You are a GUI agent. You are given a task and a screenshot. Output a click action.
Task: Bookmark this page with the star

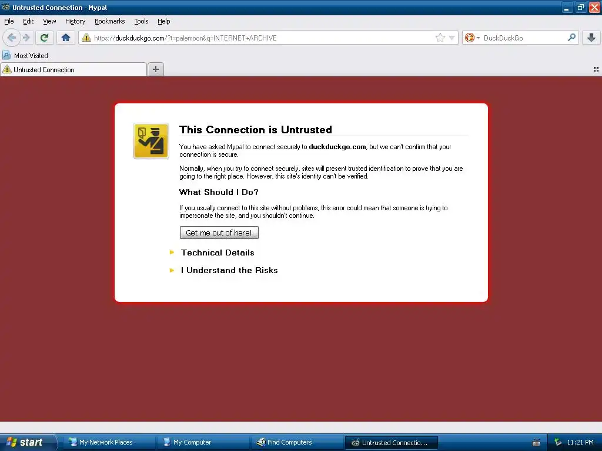pos(440,38)
